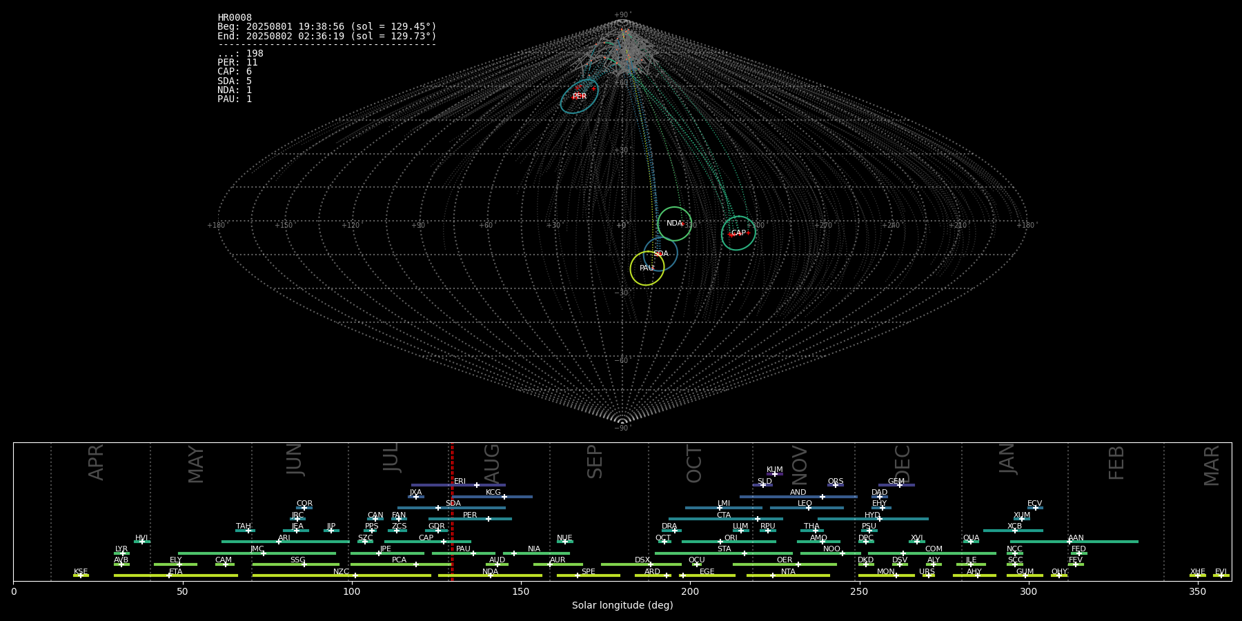This screenshot has height=621, width=1242.
Task: Click the ARI shower label in timeline
Action: click(x=284, y=538)
